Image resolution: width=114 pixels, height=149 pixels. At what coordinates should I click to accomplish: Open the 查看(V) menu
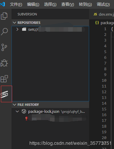(x=68, y=4)
